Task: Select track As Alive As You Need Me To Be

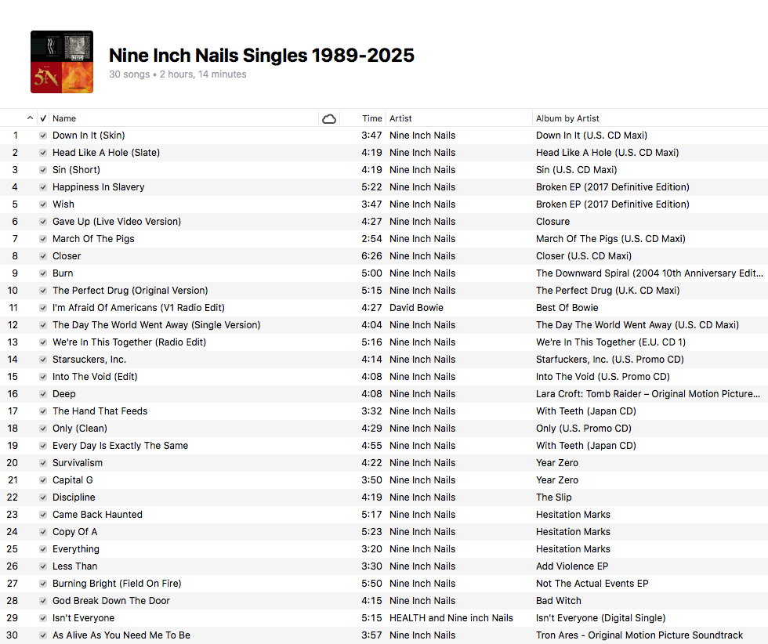Action: tap(121, 635)
